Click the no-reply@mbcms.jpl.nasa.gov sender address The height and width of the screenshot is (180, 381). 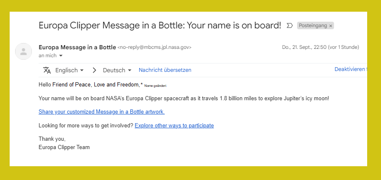click(x=154, y=48)
